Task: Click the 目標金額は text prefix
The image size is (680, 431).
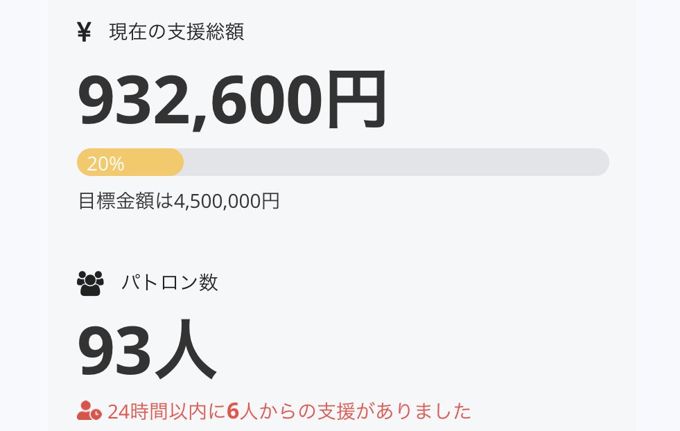Action: 125,201
